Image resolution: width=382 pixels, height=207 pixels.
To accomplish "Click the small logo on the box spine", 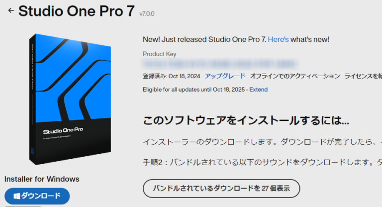I will pos(32,151).
